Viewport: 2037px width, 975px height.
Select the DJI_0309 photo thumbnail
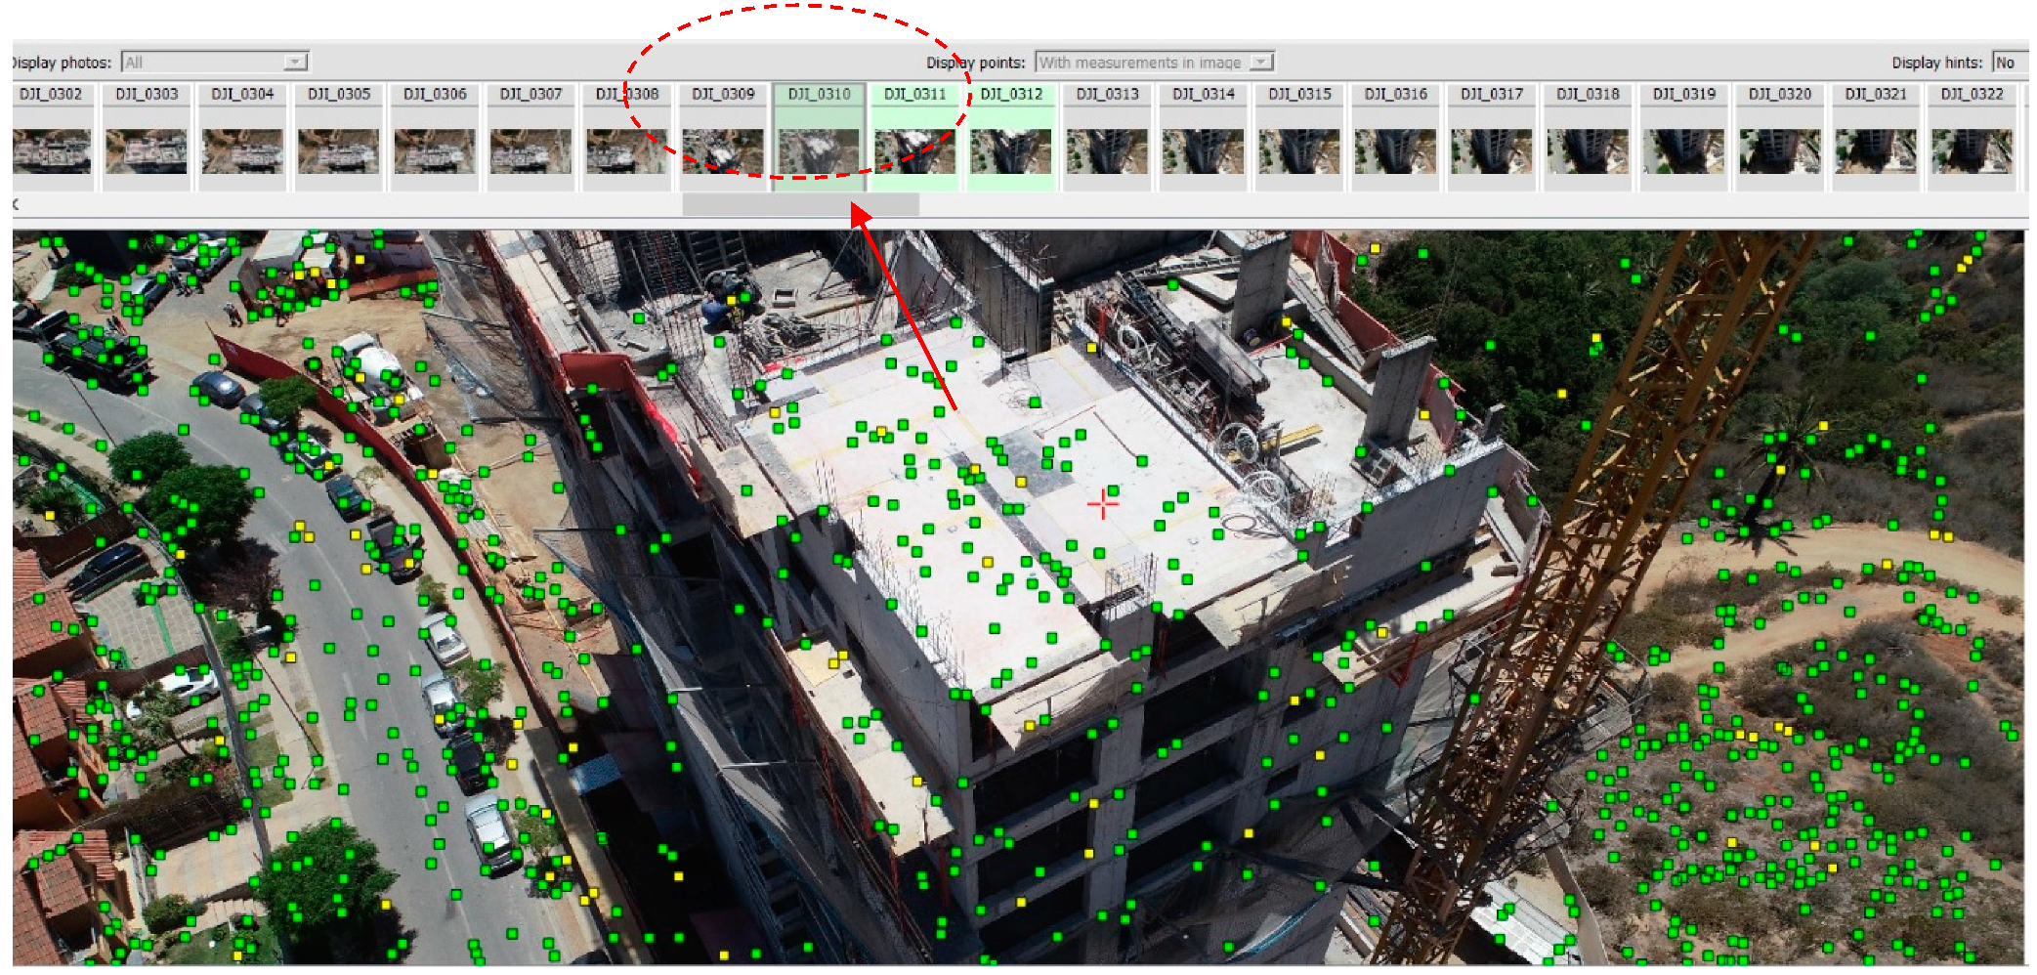723,150
